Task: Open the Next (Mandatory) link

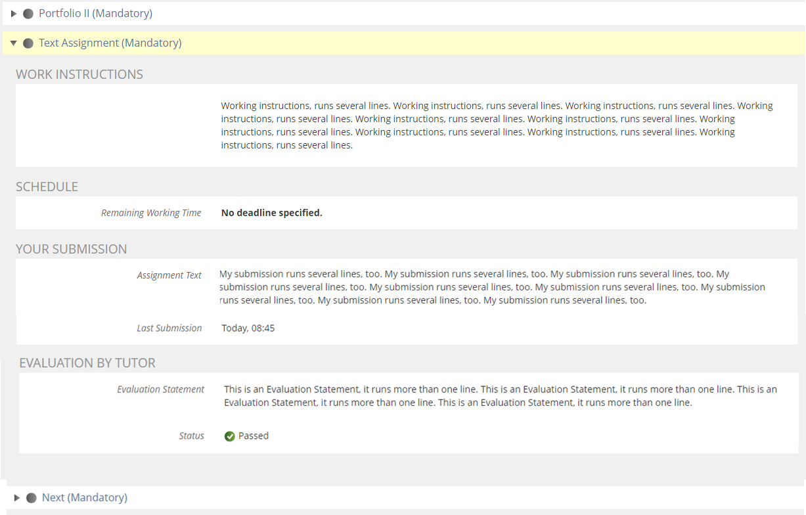Action: tap(84, 497)
